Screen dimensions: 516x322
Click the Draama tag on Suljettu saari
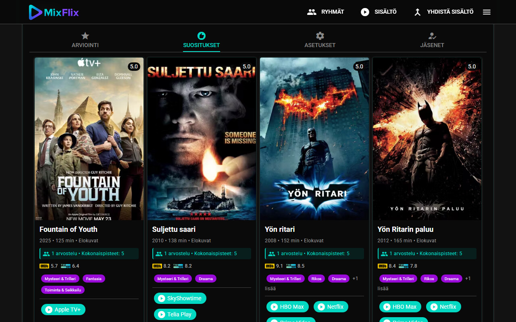(206, 279)
